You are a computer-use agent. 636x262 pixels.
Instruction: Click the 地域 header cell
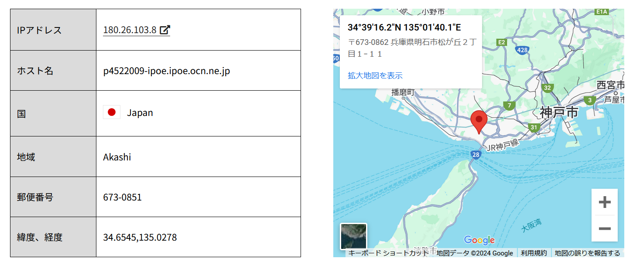[x=53, y=157]
